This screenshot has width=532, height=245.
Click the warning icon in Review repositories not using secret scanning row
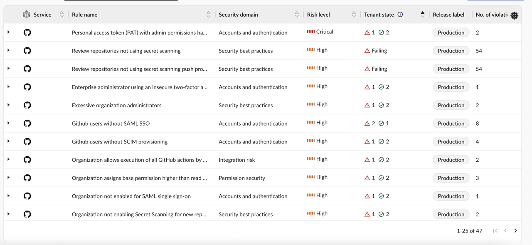(367, 51)
